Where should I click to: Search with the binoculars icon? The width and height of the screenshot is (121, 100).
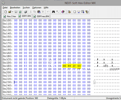tap(54, 12)
